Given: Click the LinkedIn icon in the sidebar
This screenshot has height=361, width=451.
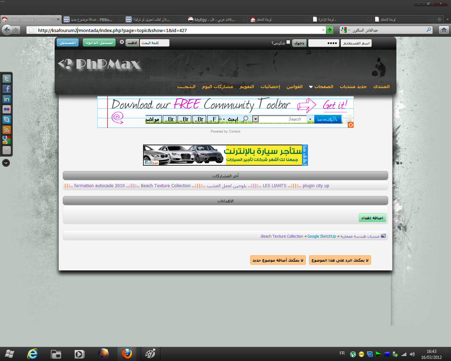Looking at the screenshot, I should pos(7,99).
